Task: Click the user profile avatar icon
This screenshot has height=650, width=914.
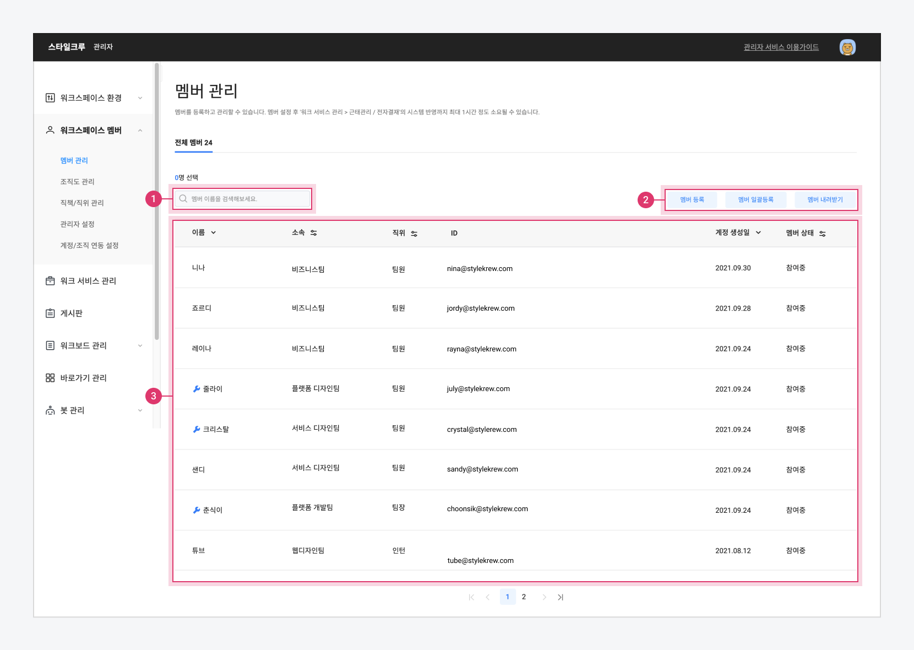Action: pos(847,47)
